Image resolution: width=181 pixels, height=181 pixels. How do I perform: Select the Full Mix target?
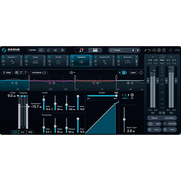(33, 50)
